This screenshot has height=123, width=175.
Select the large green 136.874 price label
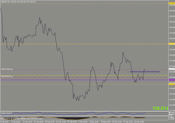[160, 108]
